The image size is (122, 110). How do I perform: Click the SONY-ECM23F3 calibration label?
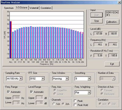click(112, 14)
